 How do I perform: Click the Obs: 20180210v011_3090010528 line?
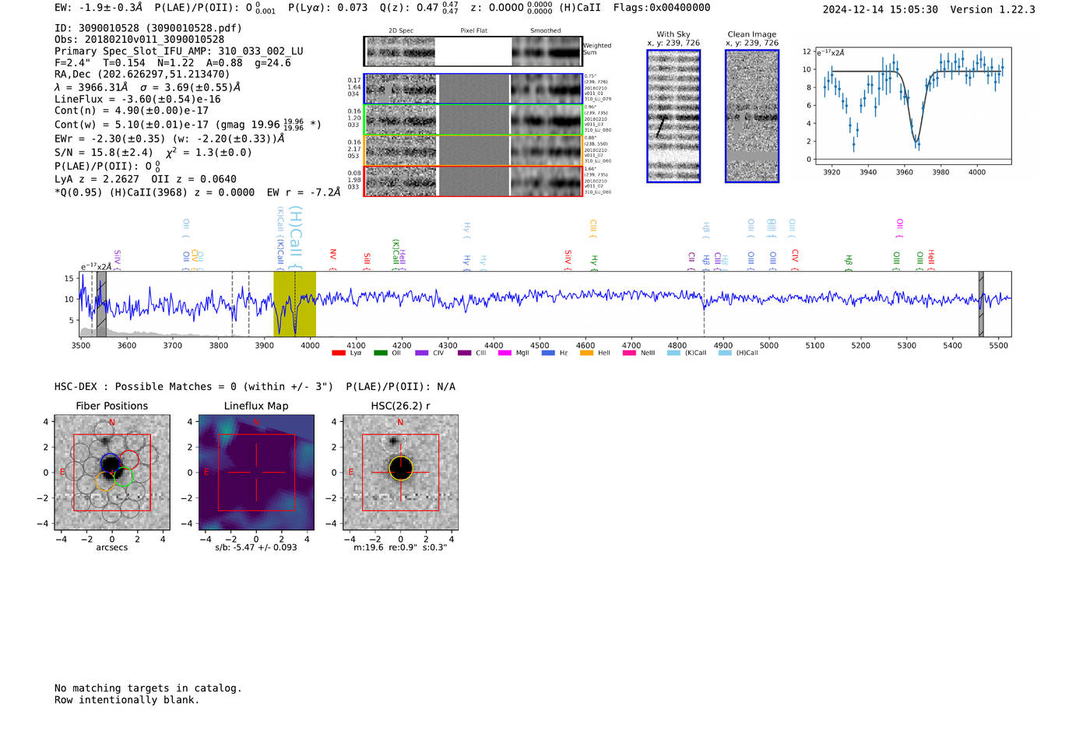pyautogui.click(x=139, y=40)
